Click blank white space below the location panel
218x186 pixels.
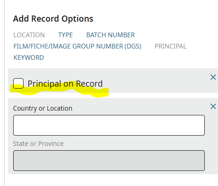click(x=110, y=180)
